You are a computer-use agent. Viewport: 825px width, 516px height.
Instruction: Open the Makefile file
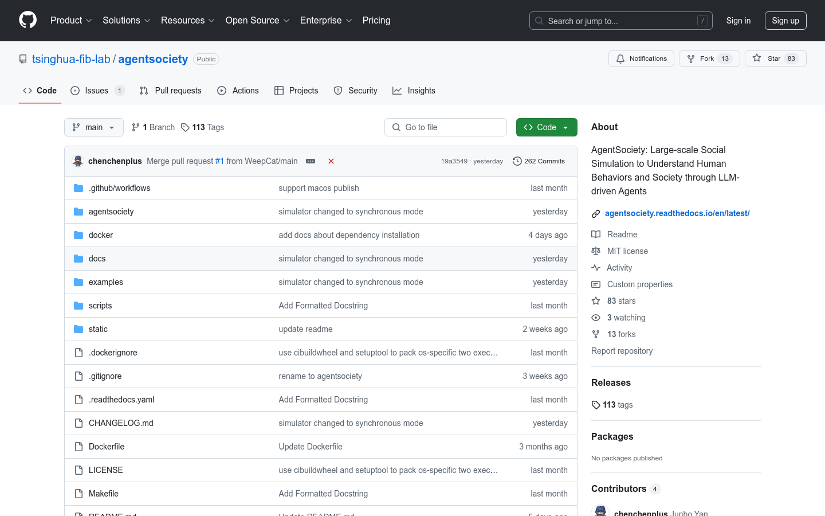point(104,494)
